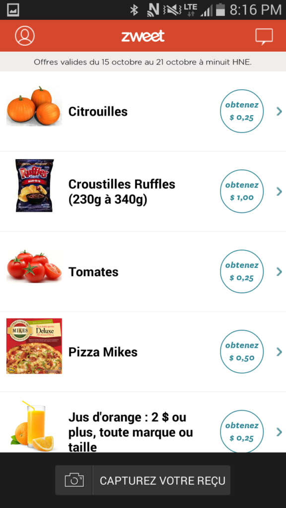Viewport: 286px width, 508px height.
Task: Tap the camera icon for receipts
Action: pyautogui.click(x=74, y=480)
